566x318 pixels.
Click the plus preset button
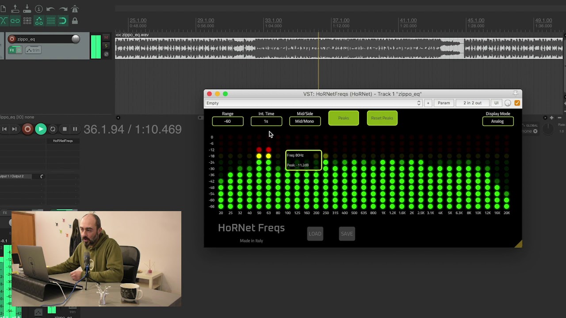428,103
